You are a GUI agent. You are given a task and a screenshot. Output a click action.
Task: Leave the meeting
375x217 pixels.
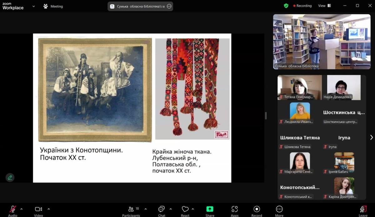point(363,210)
